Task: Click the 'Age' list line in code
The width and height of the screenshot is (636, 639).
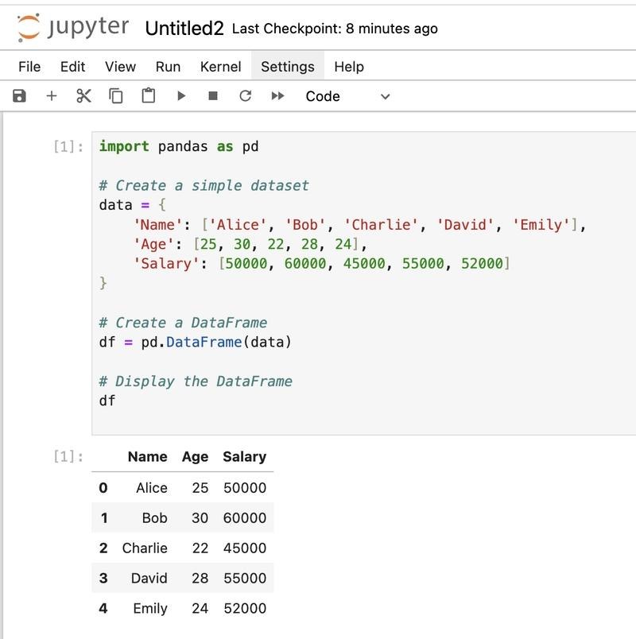Action: pyautogui.click(x=250, y=244)
